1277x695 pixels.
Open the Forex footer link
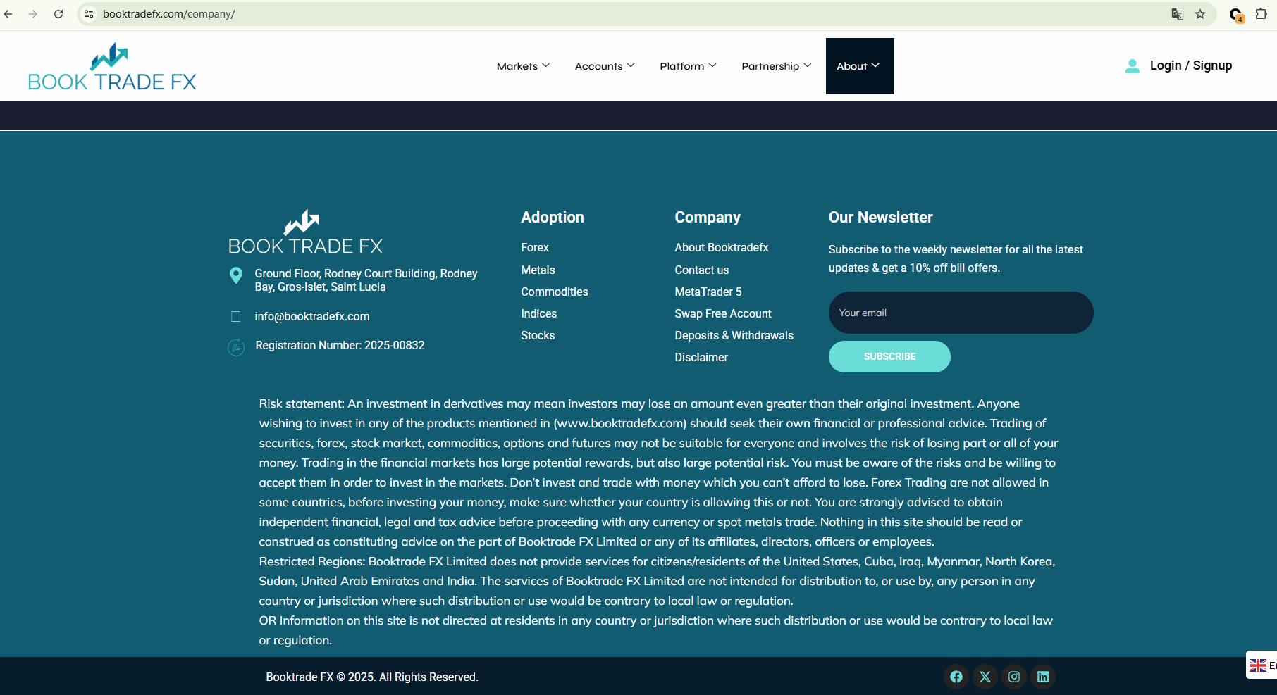click(535, 248)
